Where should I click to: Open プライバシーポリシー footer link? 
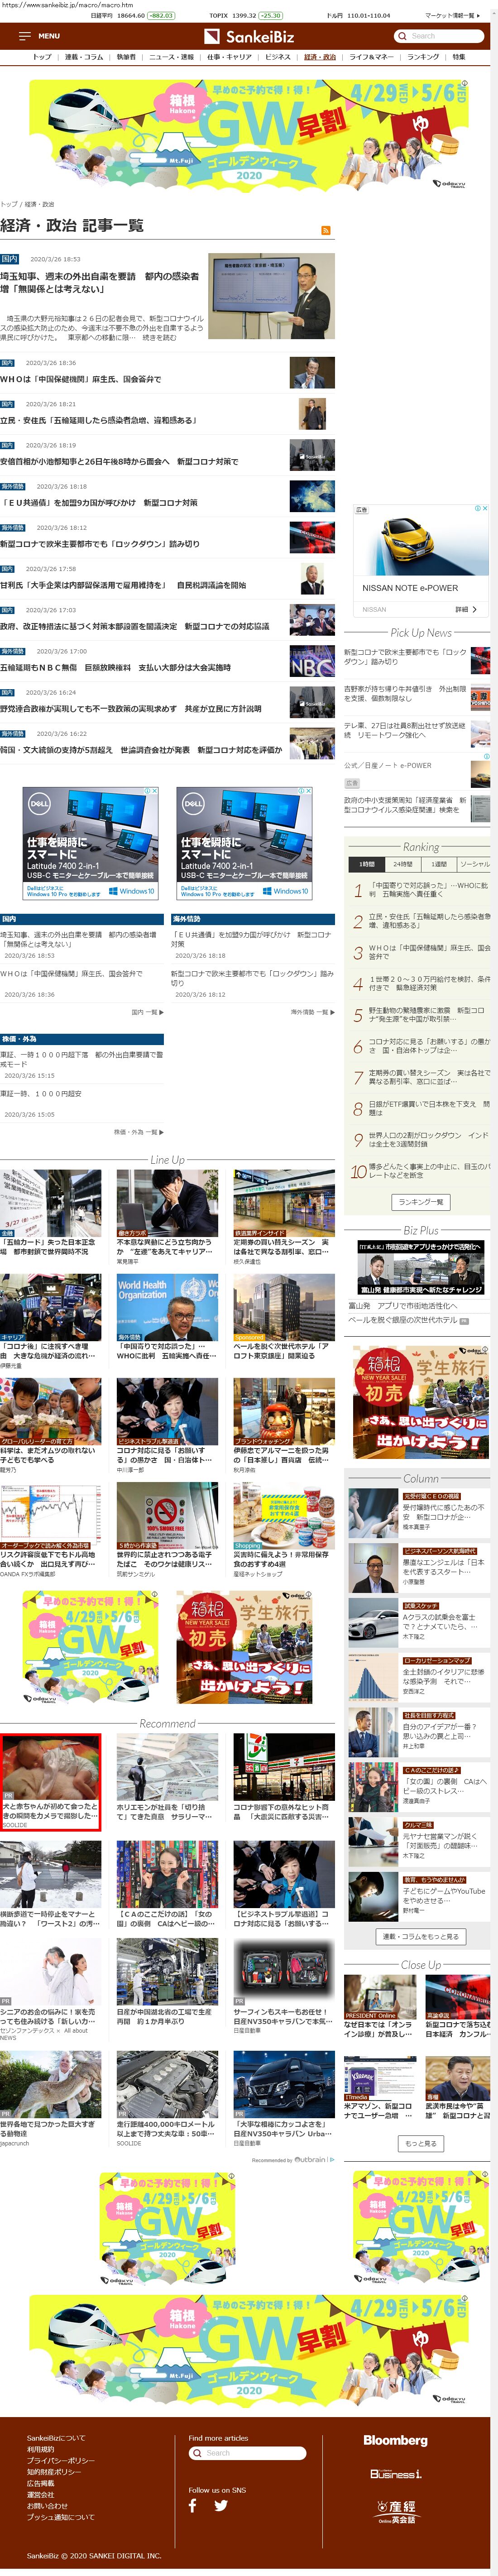(61, 2461)
